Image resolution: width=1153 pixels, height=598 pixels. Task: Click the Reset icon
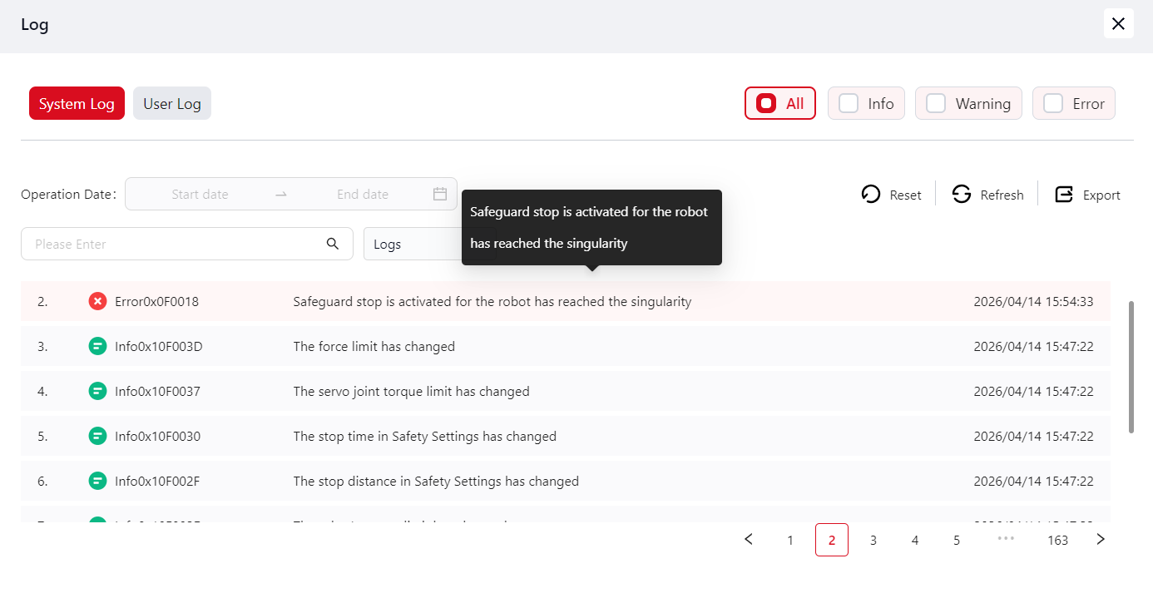coord(871,194)
